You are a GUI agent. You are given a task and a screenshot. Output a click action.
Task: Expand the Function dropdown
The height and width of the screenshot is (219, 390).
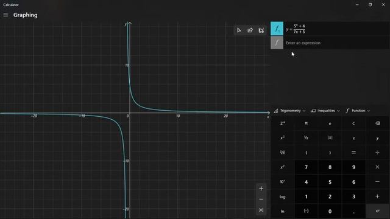pos(358,111)
